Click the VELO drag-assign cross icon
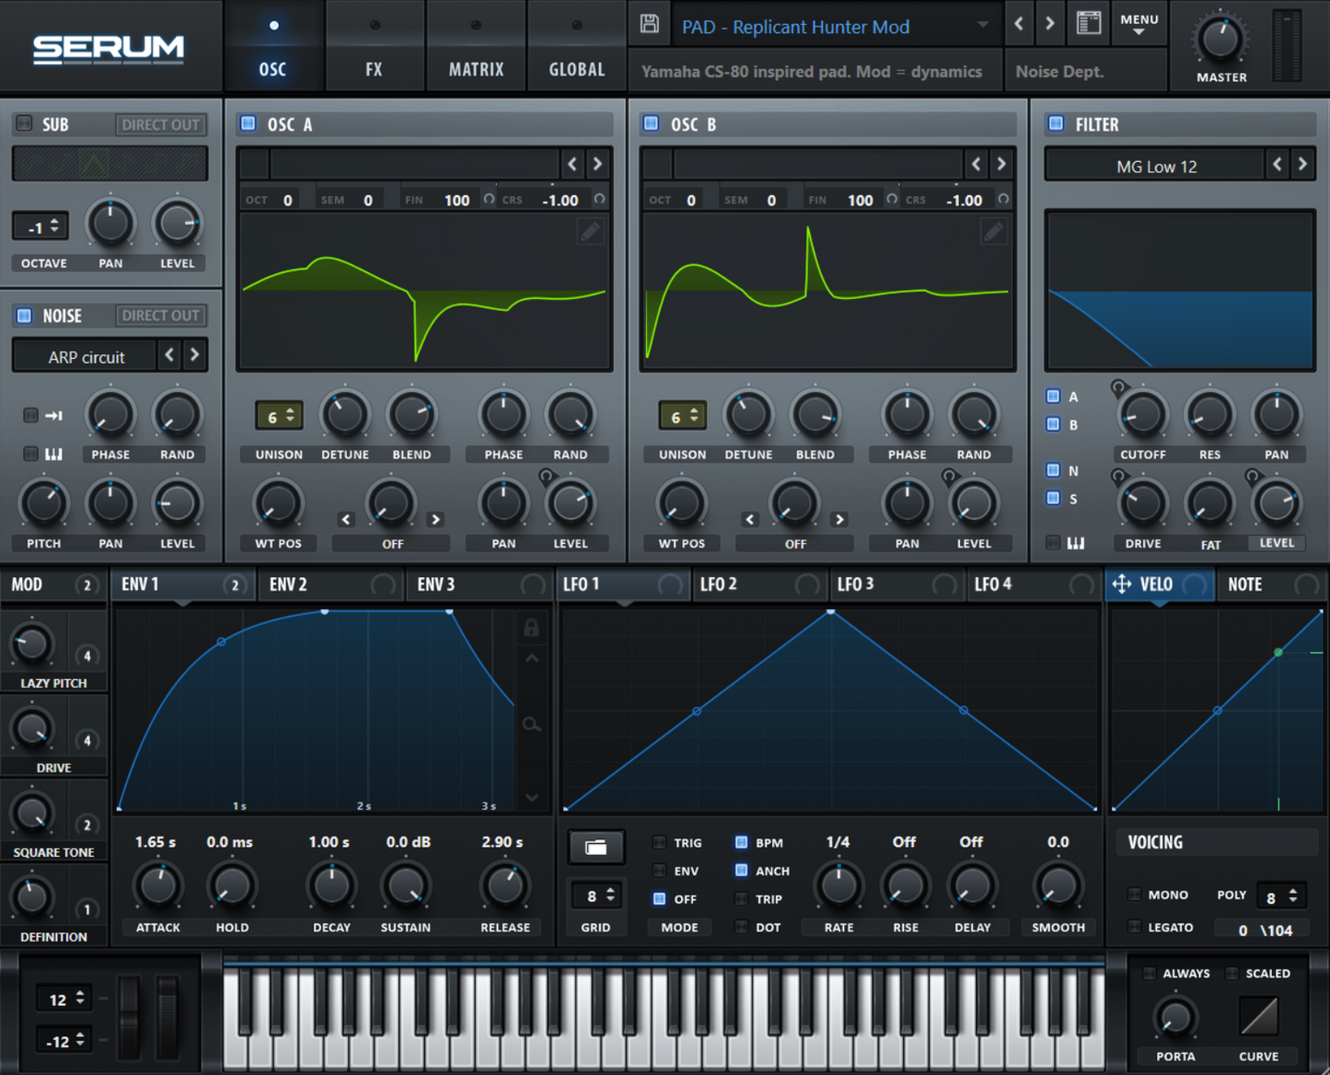The height and width of the screenshot is (1075, 1330). pyautogui.click(x=1122, y=584)
